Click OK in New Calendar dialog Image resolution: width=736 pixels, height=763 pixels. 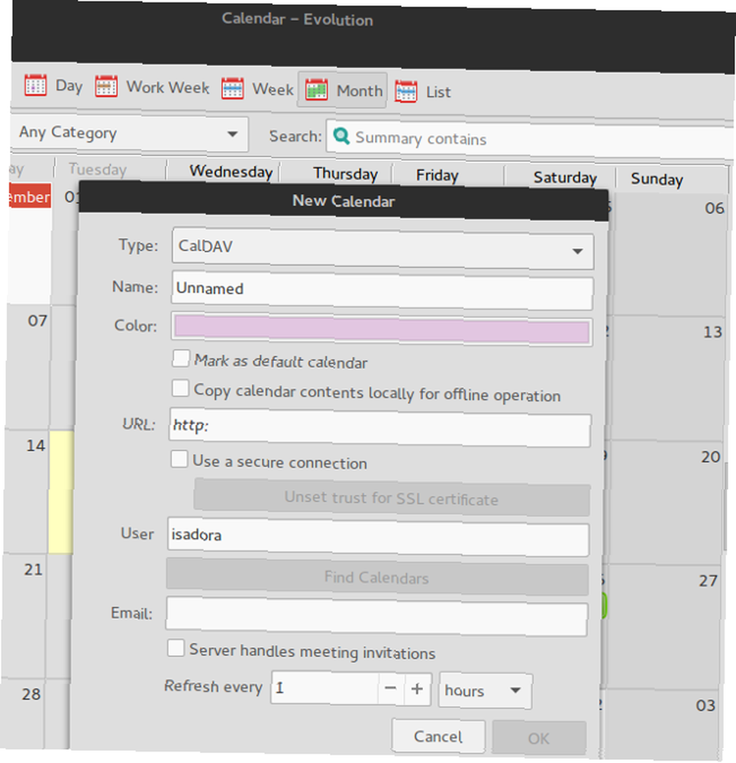click(x=539, y=738)
